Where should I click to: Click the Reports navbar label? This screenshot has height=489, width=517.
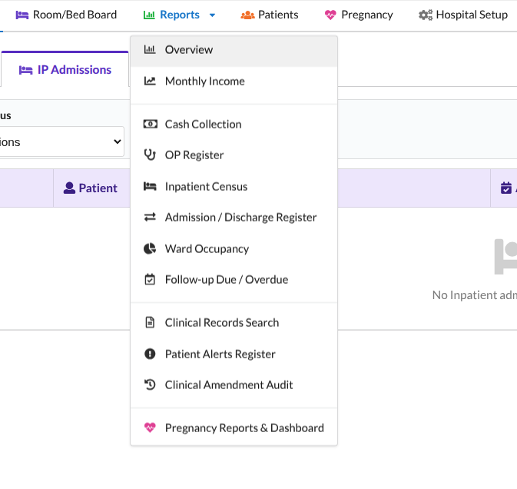[180, 15]
